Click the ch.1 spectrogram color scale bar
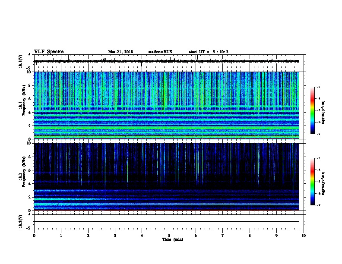Viewport: 342px width, 264px height. pos(312,110)
